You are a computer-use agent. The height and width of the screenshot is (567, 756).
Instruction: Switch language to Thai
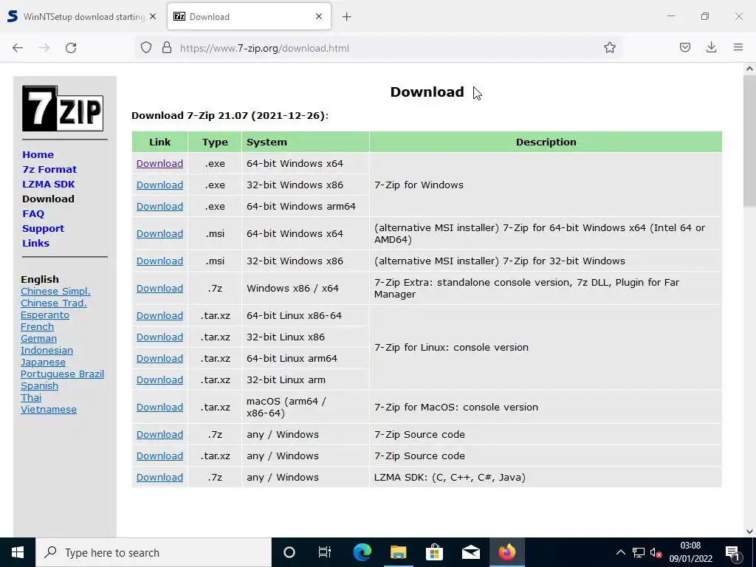(31, 398)
